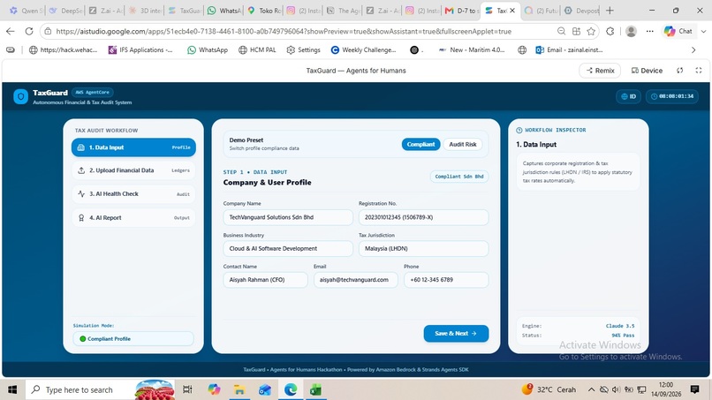Click the Company Name field
The height and width of the screenshot is (400, 712).
coord(288,217)
